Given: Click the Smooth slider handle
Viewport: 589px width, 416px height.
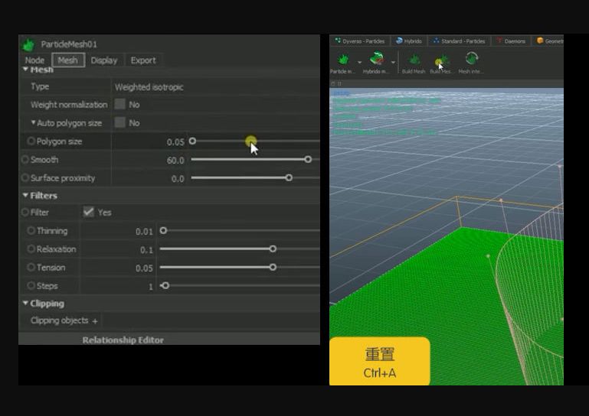Looking at the screenshot, I should click(308, 159).
